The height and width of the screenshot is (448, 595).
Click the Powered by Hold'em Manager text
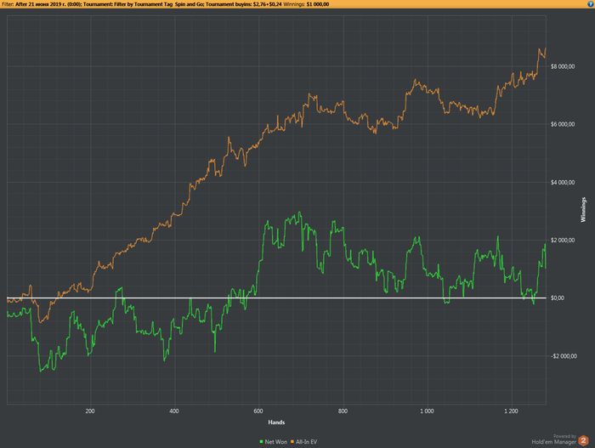pyautogui.click(x=553, y=439)
